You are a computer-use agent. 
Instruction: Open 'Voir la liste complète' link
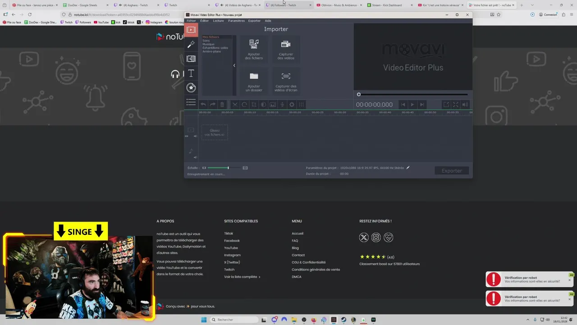(242, 277)
